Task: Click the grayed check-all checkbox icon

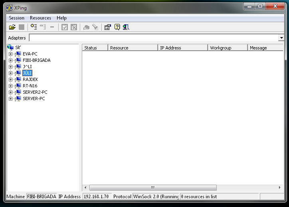Action: pos(65,27)
